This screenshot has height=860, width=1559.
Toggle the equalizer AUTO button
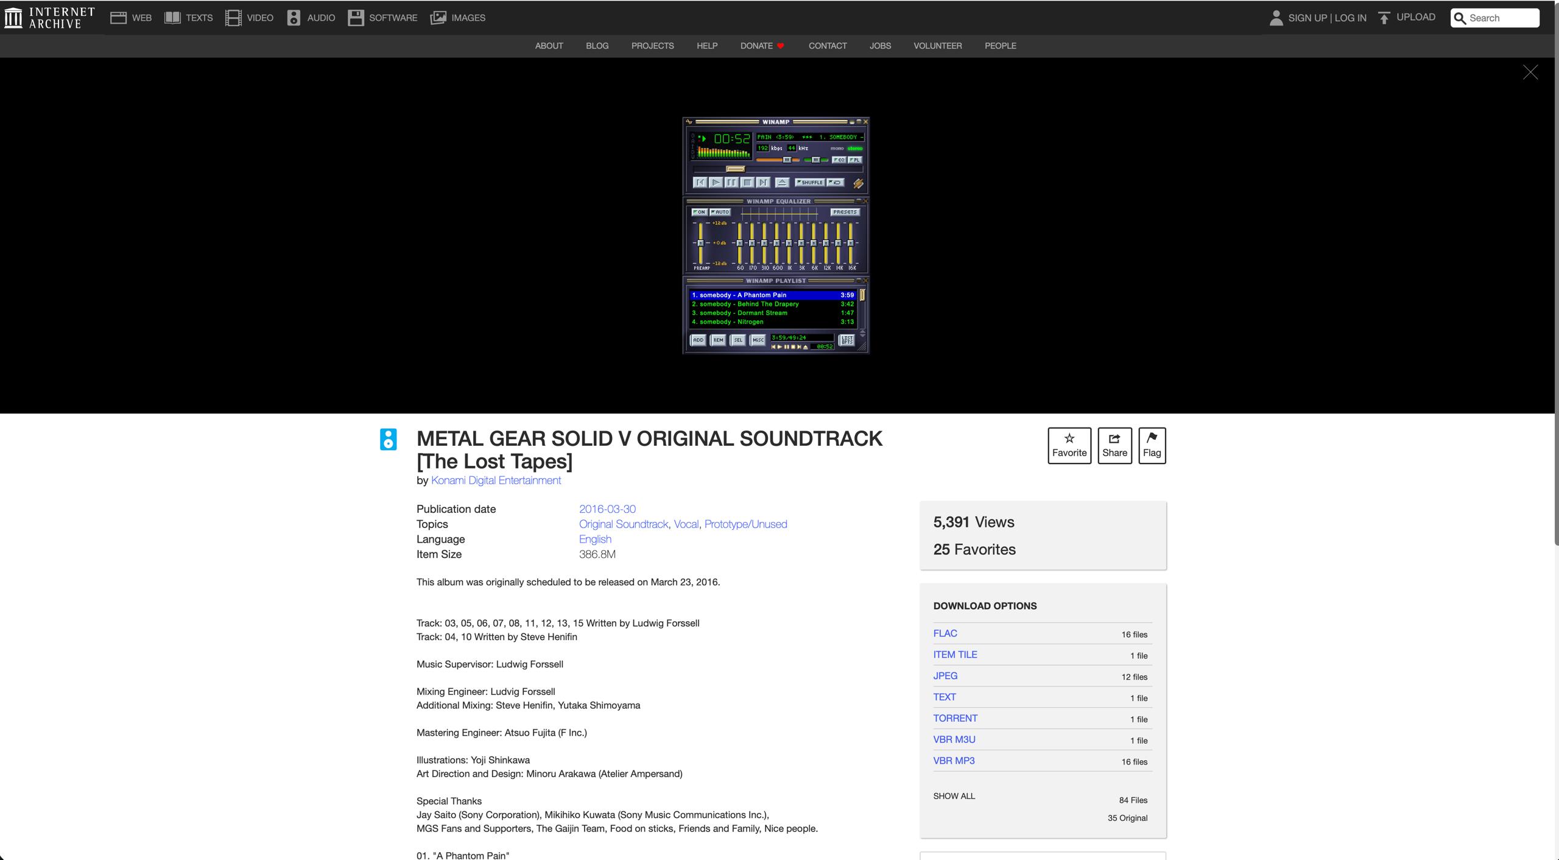click(x=720, y=212)
